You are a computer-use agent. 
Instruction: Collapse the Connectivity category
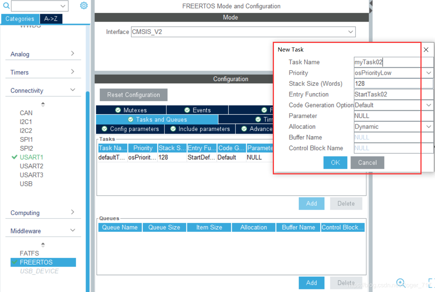(43, 90)
